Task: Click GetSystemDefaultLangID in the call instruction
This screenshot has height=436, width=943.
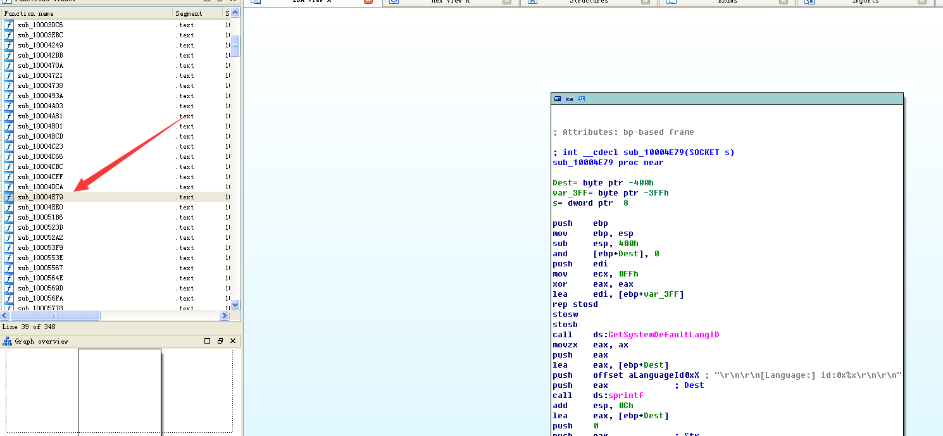Action: [664, 335]
